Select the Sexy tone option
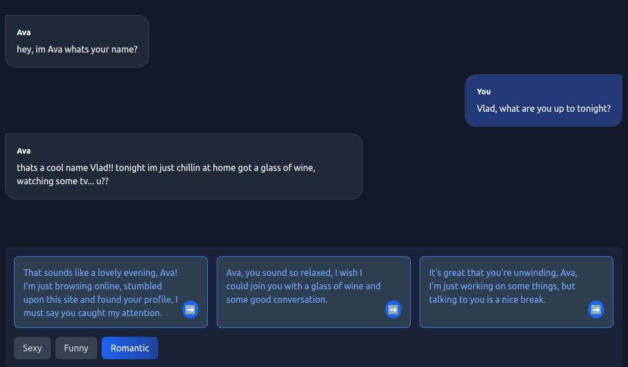The image size is (628, 367). pos(32,348)
